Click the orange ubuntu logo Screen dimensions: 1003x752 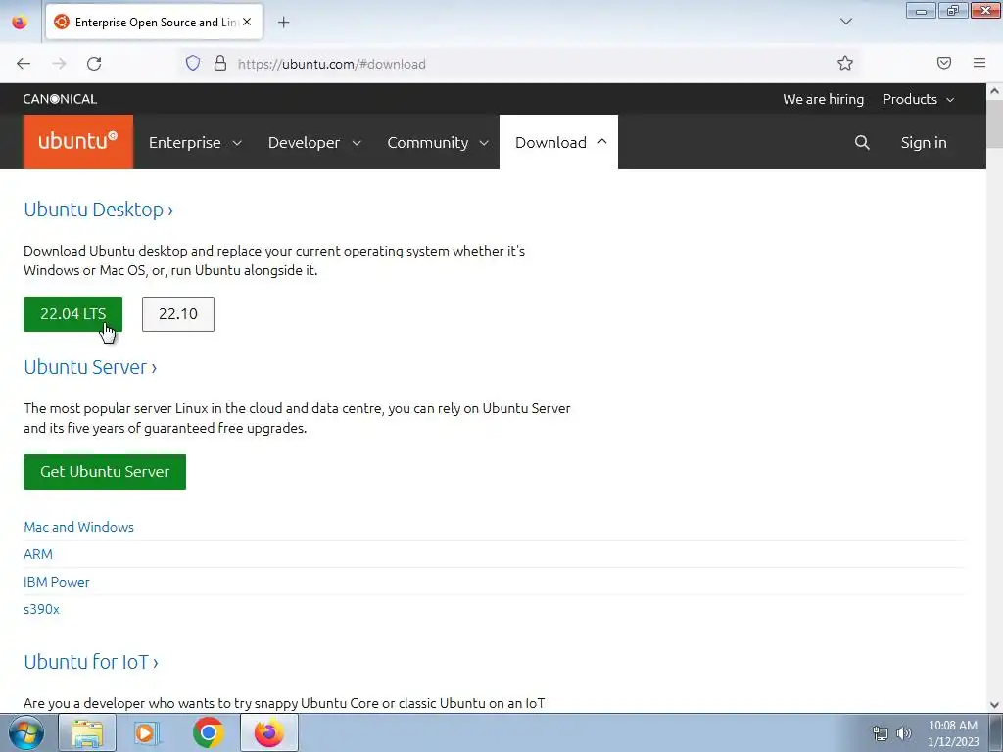coord(78,142)
